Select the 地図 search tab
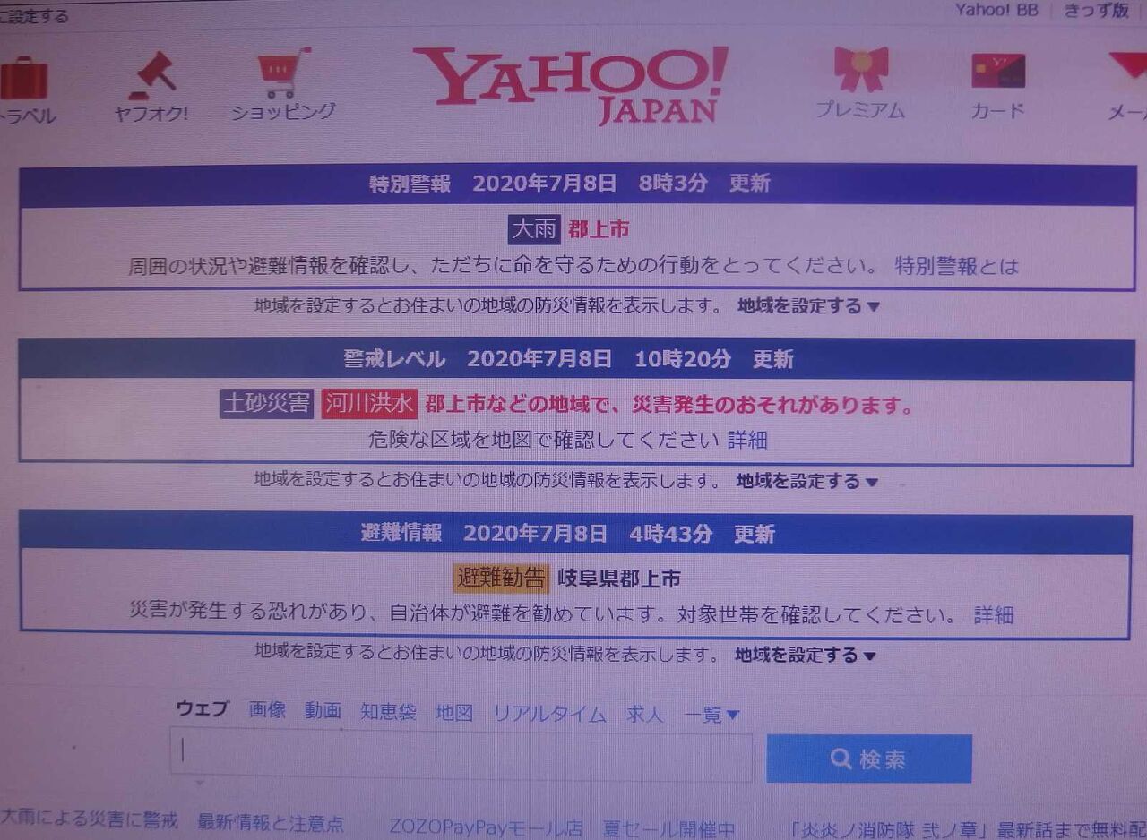The height and width of the screenshot is (840, 1147). click(454, 713)
